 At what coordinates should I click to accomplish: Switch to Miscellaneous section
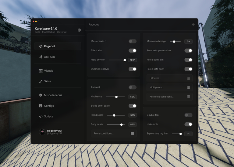tap(58, 95)
